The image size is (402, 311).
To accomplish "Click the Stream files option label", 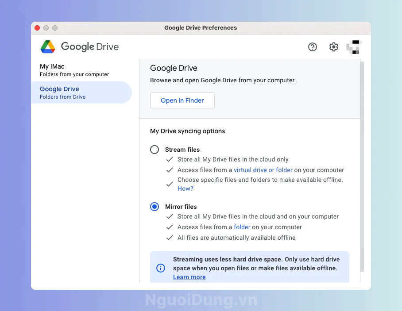I will point(182,150).
